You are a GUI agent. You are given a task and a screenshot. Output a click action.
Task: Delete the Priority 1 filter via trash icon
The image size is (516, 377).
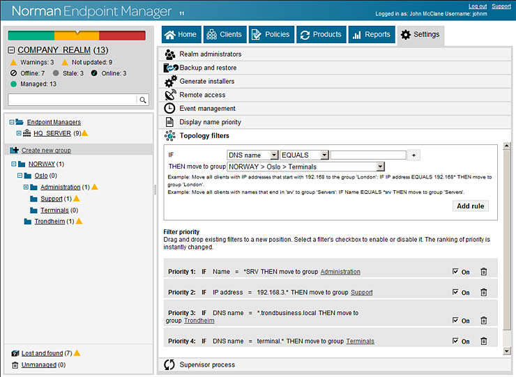(483, 272)
